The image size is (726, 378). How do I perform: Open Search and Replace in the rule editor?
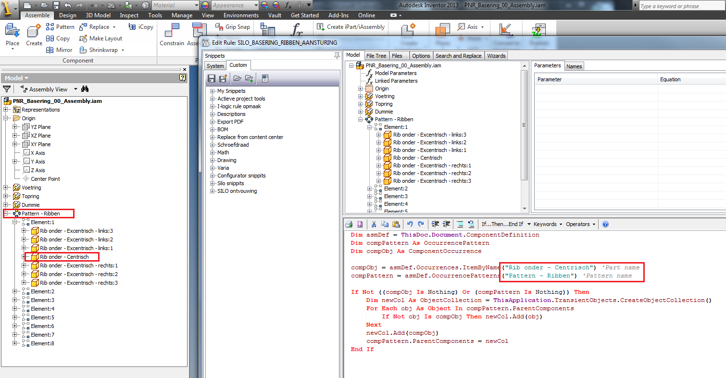(x=458, y=55)
